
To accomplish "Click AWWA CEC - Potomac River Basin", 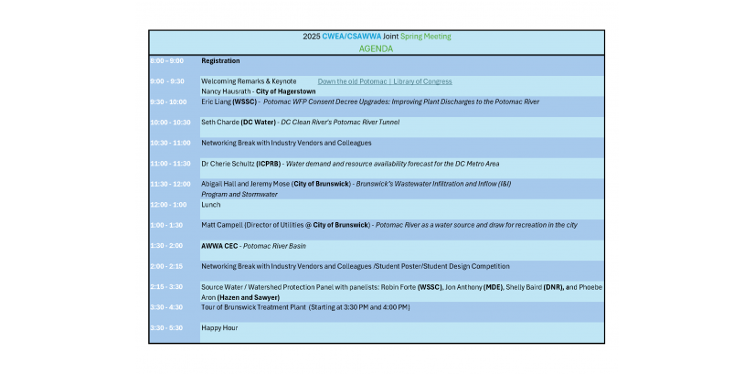I will pyautogui.click(x=253, y=246).
